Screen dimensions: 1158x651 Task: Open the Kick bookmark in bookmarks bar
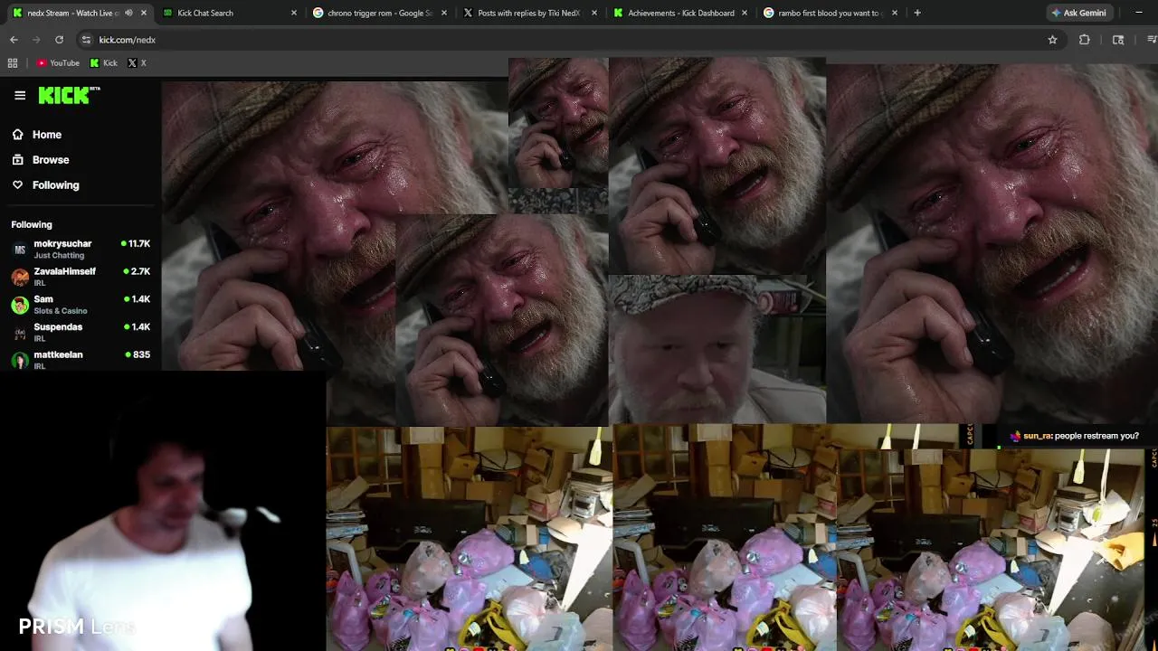tap(103, 63)
